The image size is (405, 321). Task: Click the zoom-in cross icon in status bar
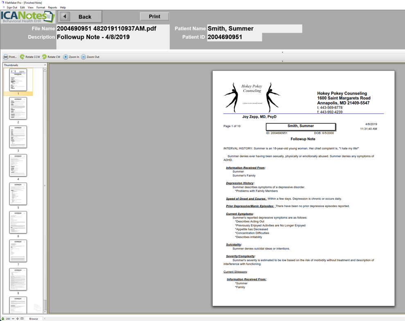point(18,319)
